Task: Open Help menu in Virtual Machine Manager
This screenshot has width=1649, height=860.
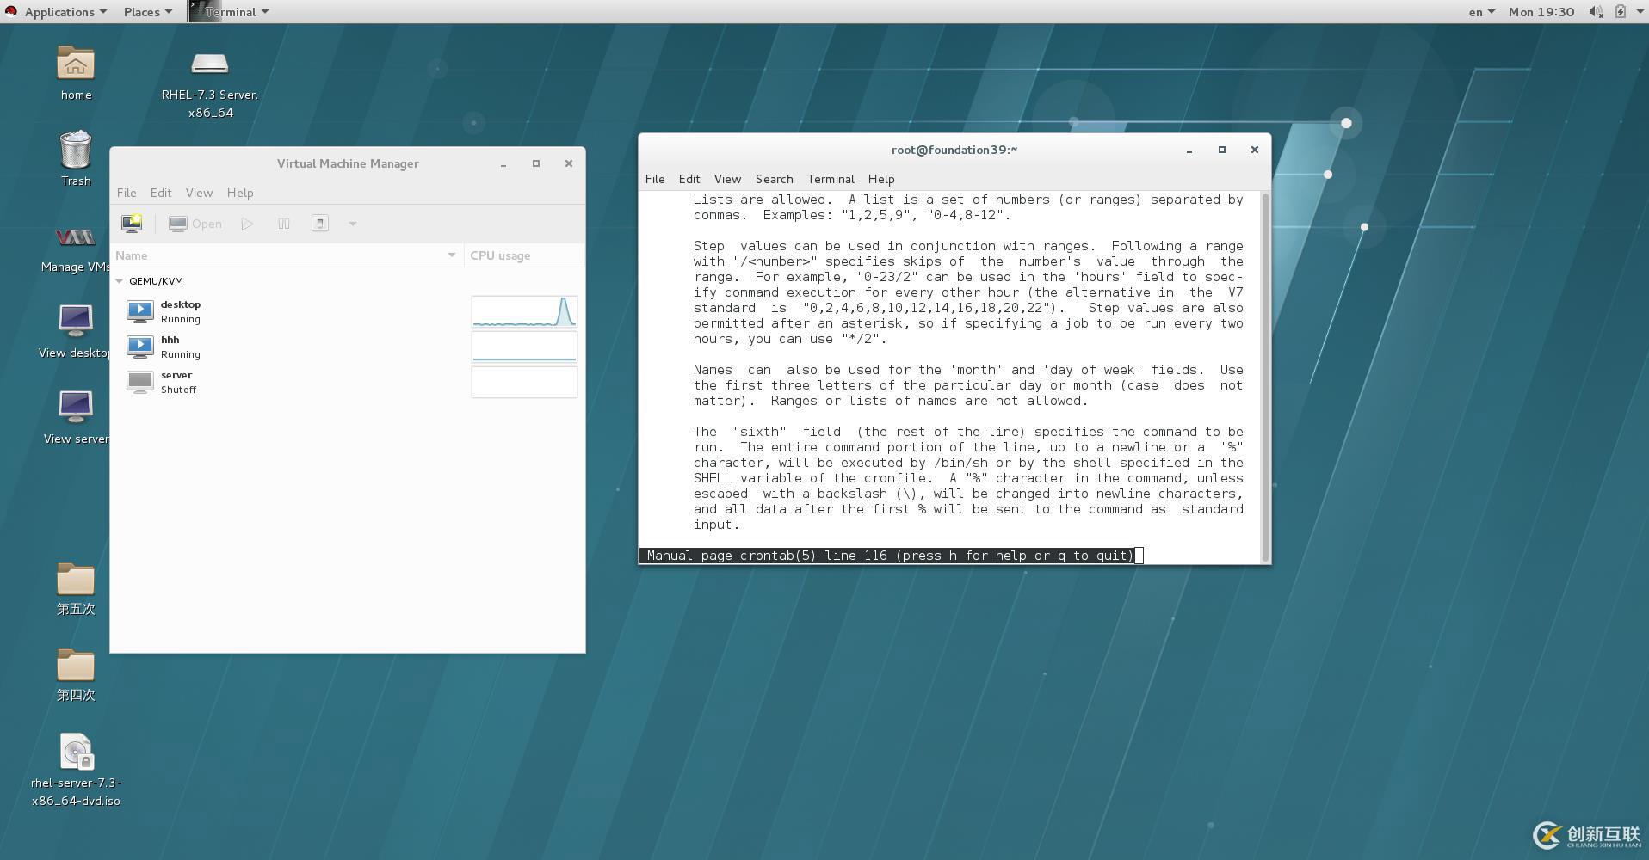Action: pyautogui.click(x=240, y=193)
